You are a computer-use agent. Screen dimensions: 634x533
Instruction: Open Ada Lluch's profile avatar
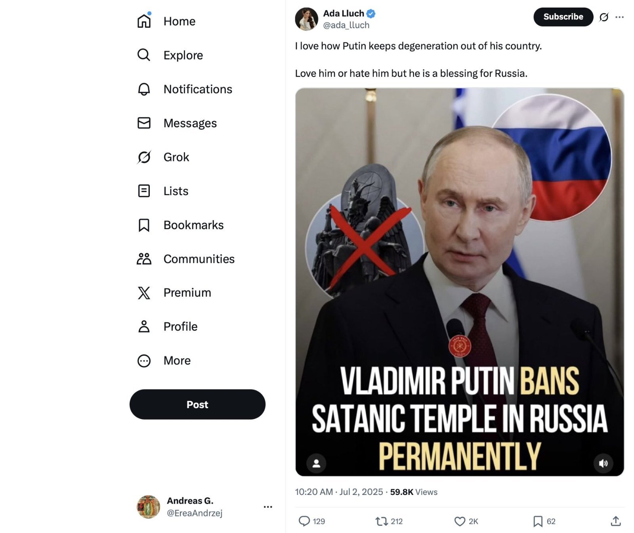click(306, 19)
